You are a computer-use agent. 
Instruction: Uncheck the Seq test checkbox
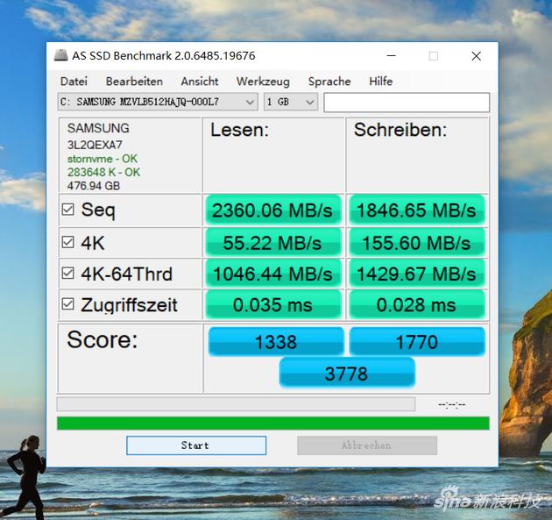pos(67,210)
